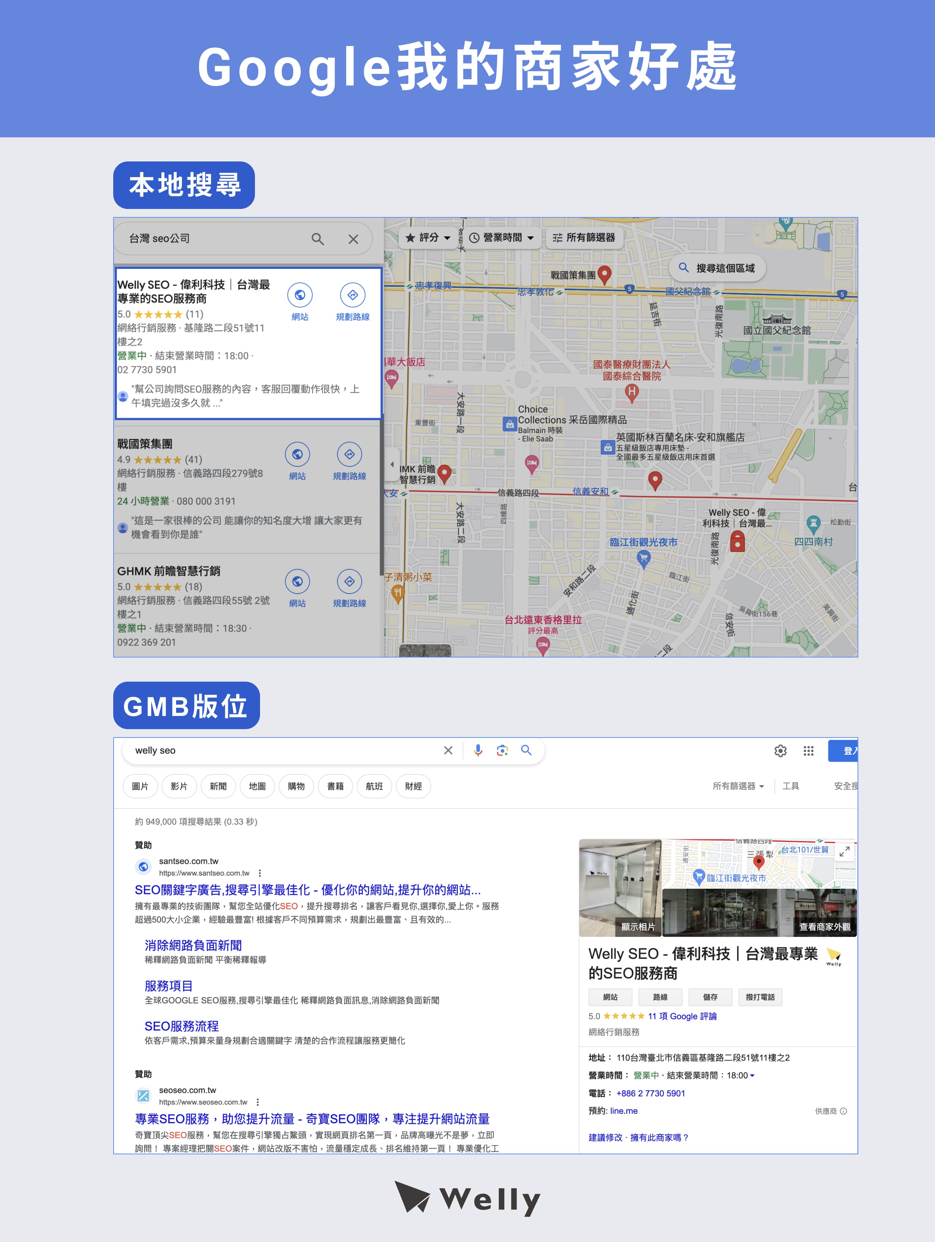The width and height of the screenshot is (935, 1242).
Task: Click the 四四南村 landmark marker
Action: (813, 525)
